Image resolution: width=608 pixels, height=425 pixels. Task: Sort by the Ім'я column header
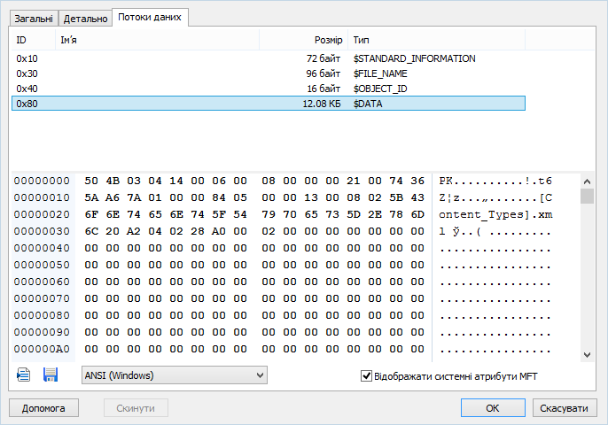pos(157,40)
